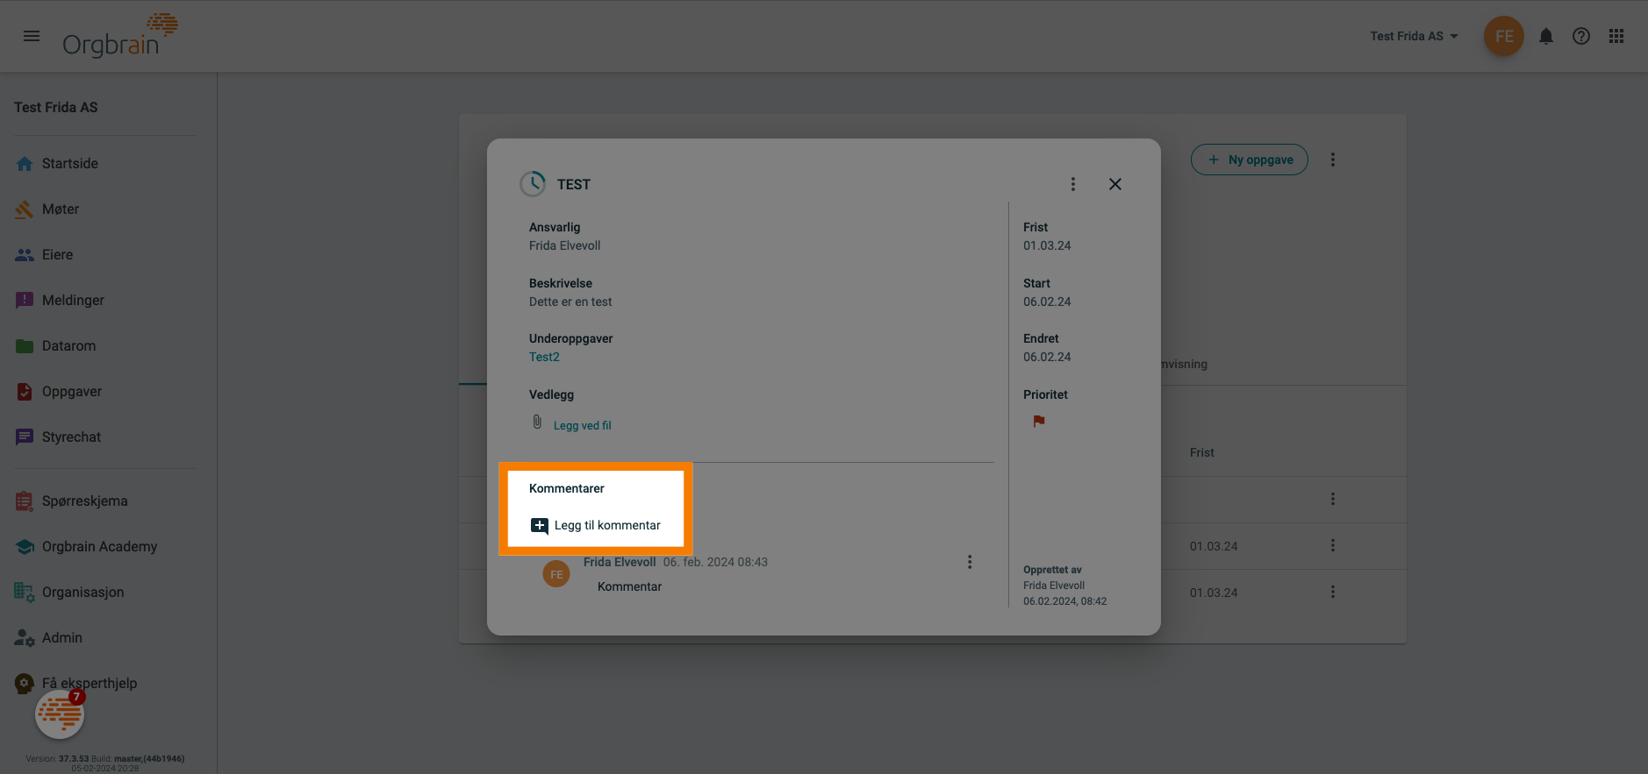Click the Spørreskjema clipboard icon

[x=25, y=501]
